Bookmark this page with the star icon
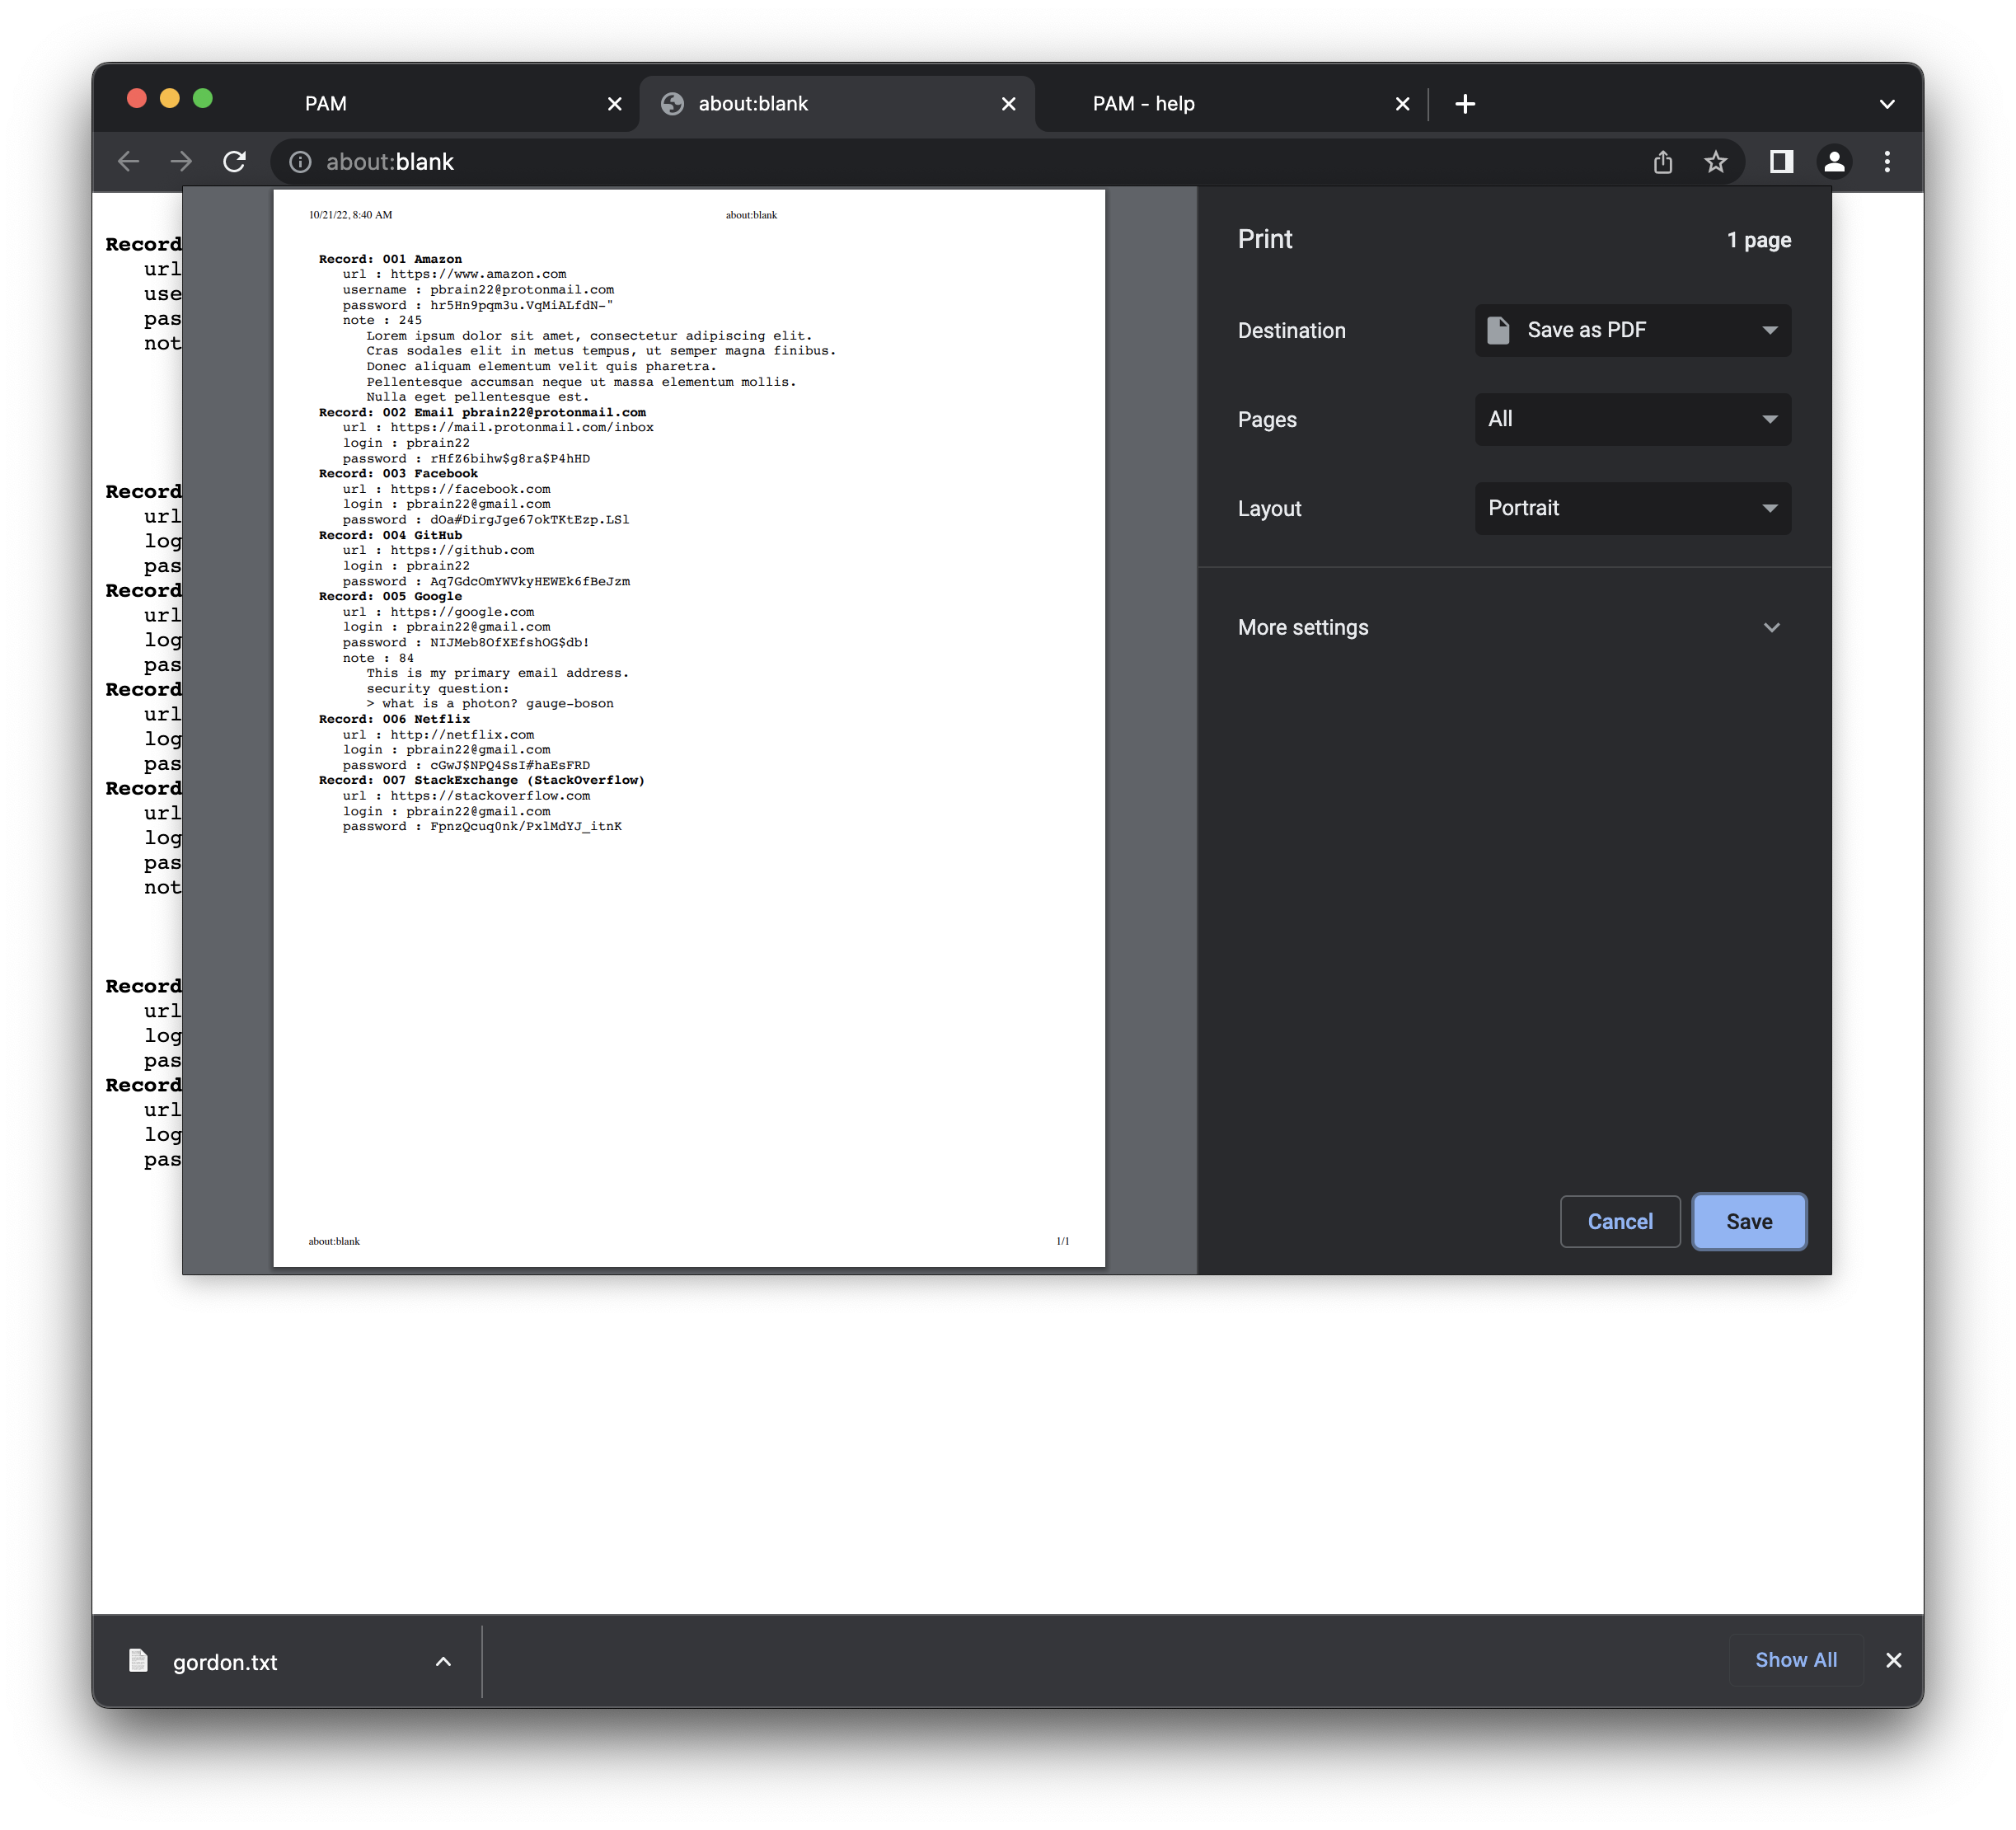Viewport: 2016px width, 1830px height. pos(1716,162)
